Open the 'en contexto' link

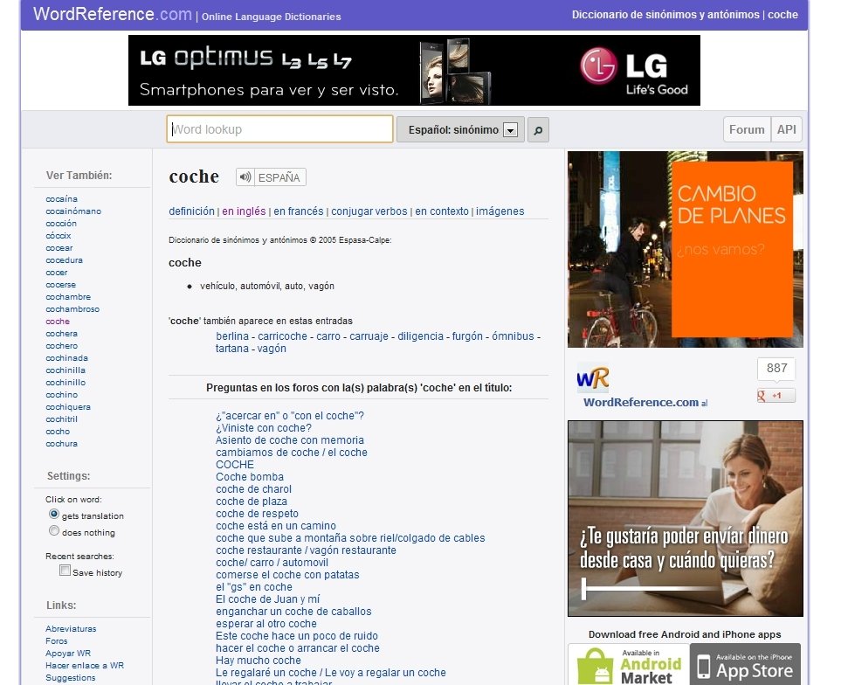point(442,211)
